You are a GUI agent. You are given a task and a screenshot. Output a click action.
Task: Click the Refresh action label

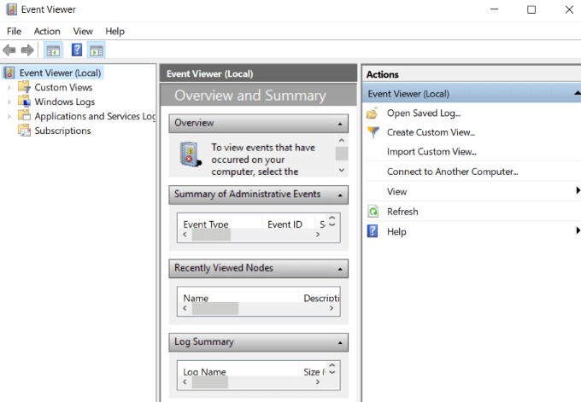[402, 212]
